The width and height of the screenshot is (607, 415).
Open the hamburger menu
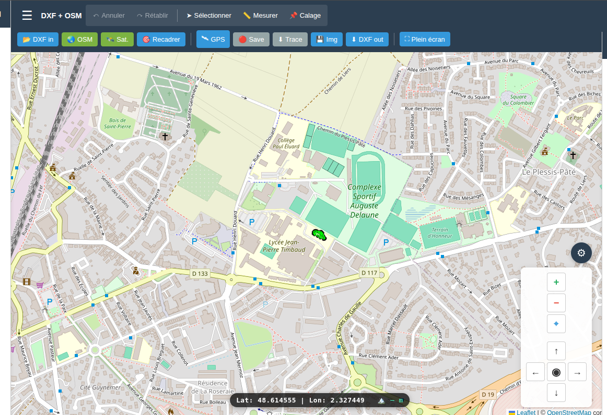(x=27, y=16)
